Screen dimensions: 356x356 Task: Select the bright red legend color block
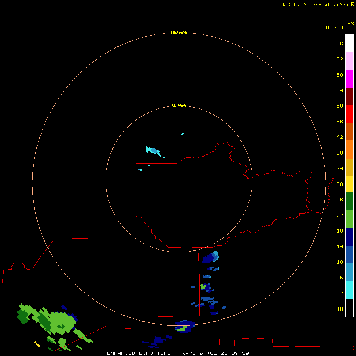(x=349, y=114)
